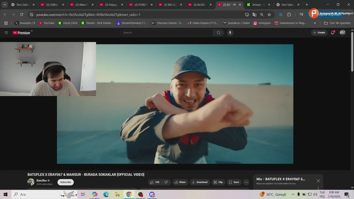Switch to the LVBELC YouTube tab
This screenshot has height=199, width=354.
tap(52, 5)
